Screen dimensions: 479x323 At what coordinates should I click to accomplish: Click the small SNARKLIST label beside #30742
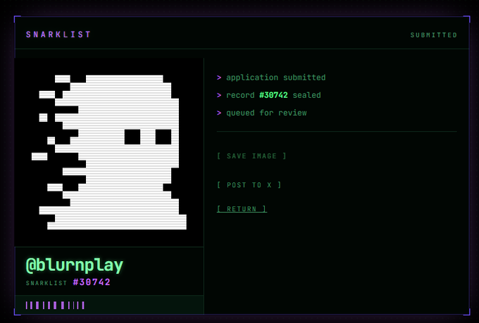(x=46, y=283)
